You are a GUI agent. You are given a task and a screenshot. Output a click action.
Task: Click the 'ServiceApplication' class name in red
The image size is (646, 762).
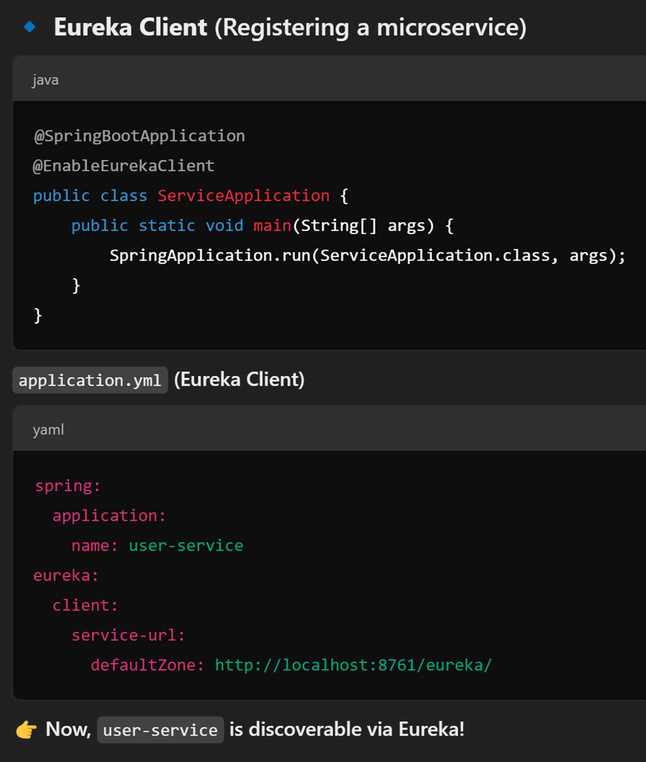tap(244, 196)
